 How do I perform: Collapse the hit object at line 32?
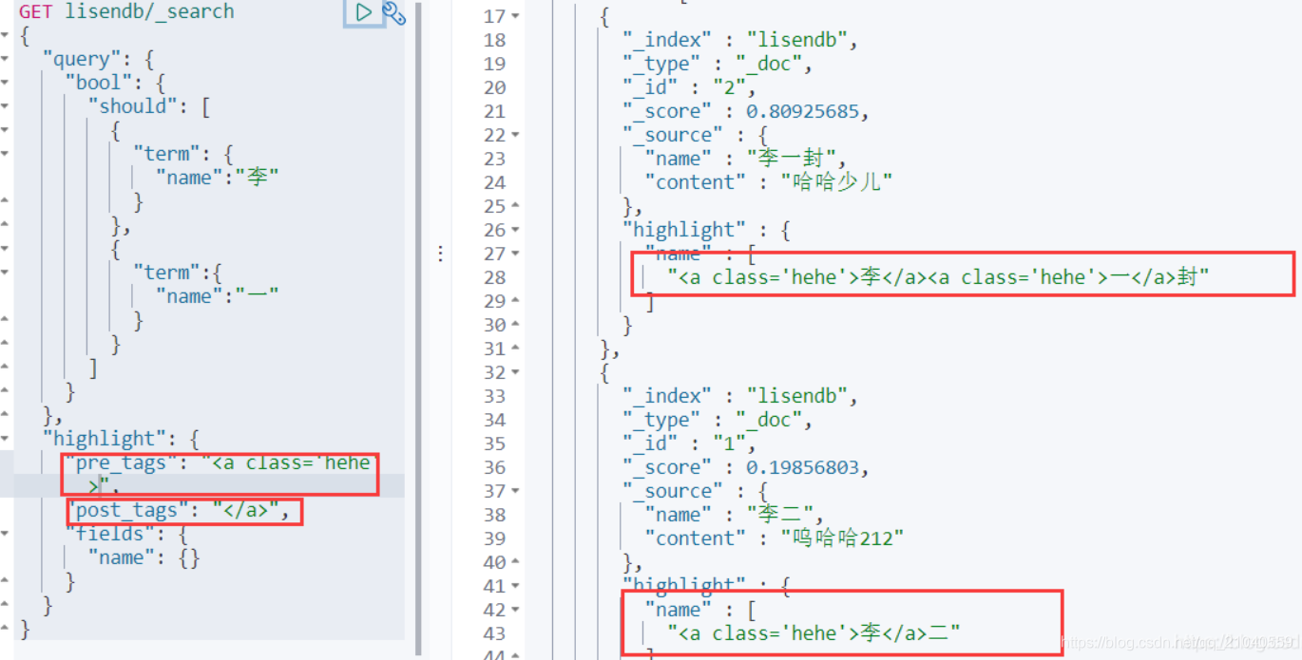[515, 372]
